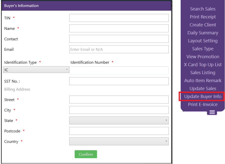The width and height of the screenshot is (225, 164).
Task: Click the SST No. input field
Action: tap(119, 81)
